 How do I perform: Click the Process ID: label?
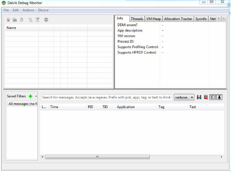click(126, 42)
